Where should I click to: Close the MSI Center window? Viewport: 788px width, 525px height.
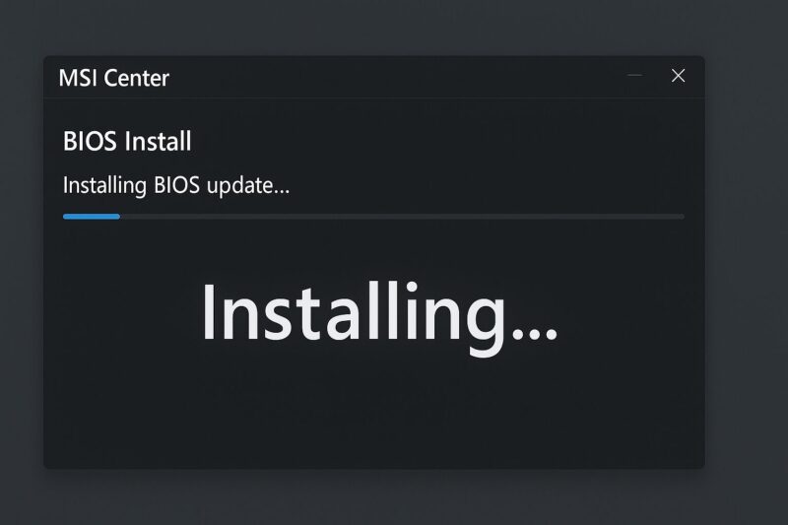pos(678,76)
